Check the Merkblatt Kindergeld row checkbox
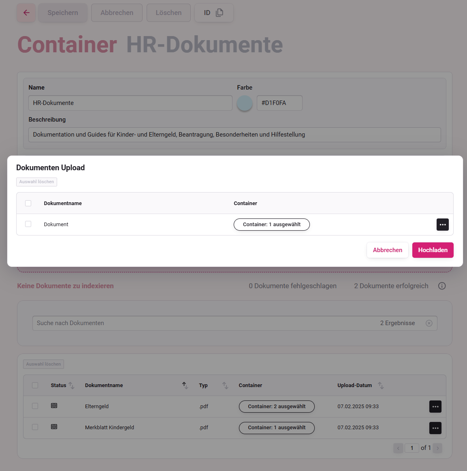Image resolution: width=467 pixels, height=471 pixels. (35, 427)
